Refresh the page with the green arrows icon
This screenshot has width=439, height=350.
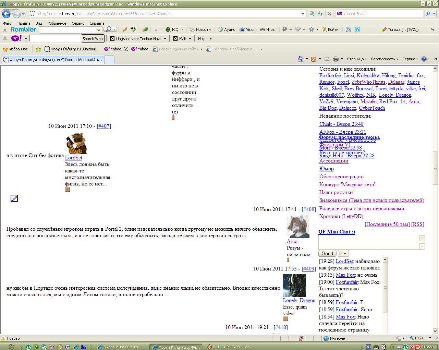click(320, 14)
